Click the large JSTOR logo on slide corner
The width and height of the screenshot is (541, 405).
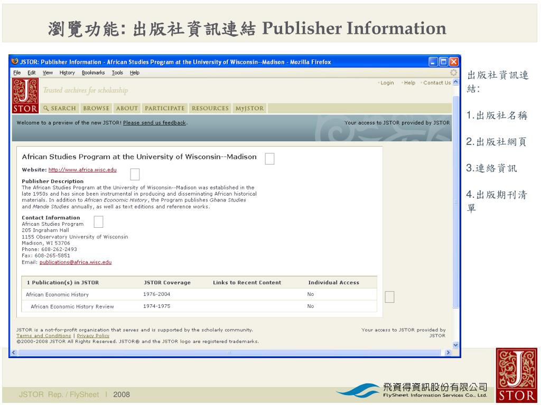[x=516, y=375]
